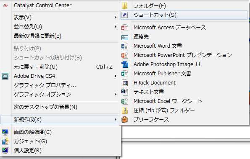Click the Microsoft Word document icon

tap(125, 46)
